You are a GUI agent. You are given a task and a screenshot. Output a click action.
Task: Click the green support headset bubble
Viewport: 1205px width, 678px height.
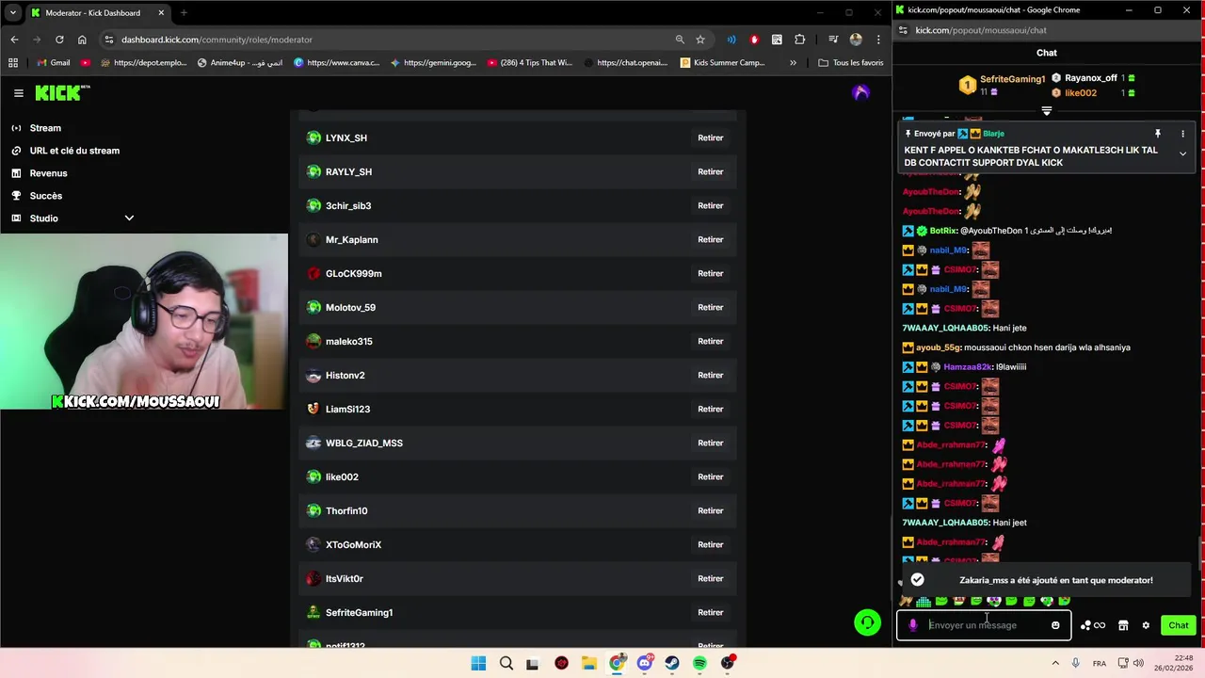(x=867, y=622)
